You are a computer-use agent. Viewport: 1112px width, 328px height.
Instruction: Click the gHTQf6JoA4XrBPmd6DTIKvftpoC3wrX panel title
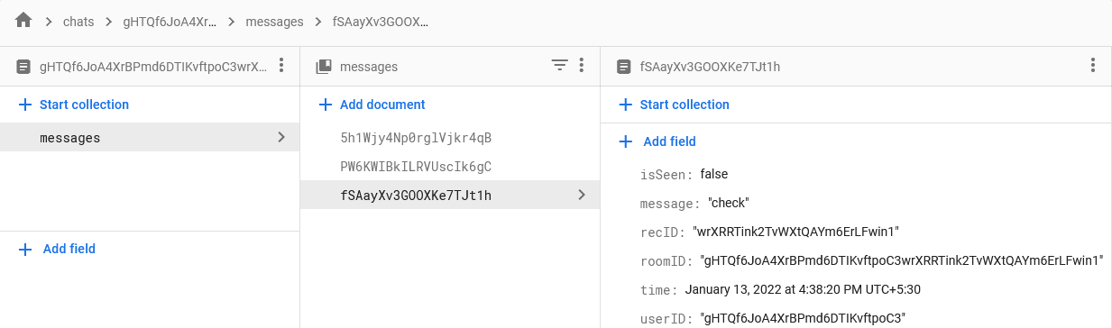point(153,67)
